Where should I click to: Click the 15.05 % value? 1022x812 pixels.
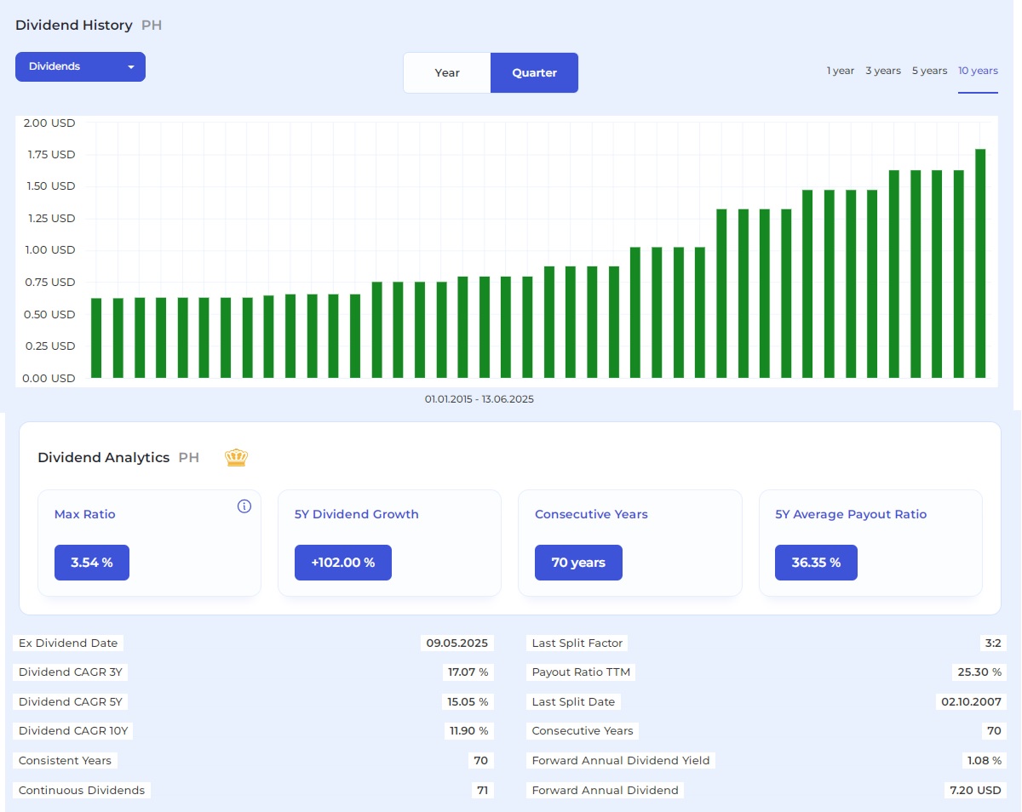pos(468,702)
